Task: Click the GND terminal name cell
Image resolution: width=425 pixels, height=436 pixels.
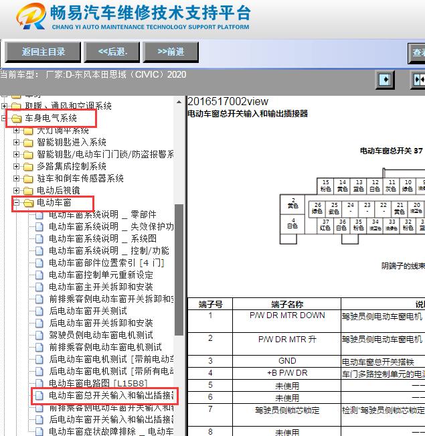Action: click(x=287, y=361)
